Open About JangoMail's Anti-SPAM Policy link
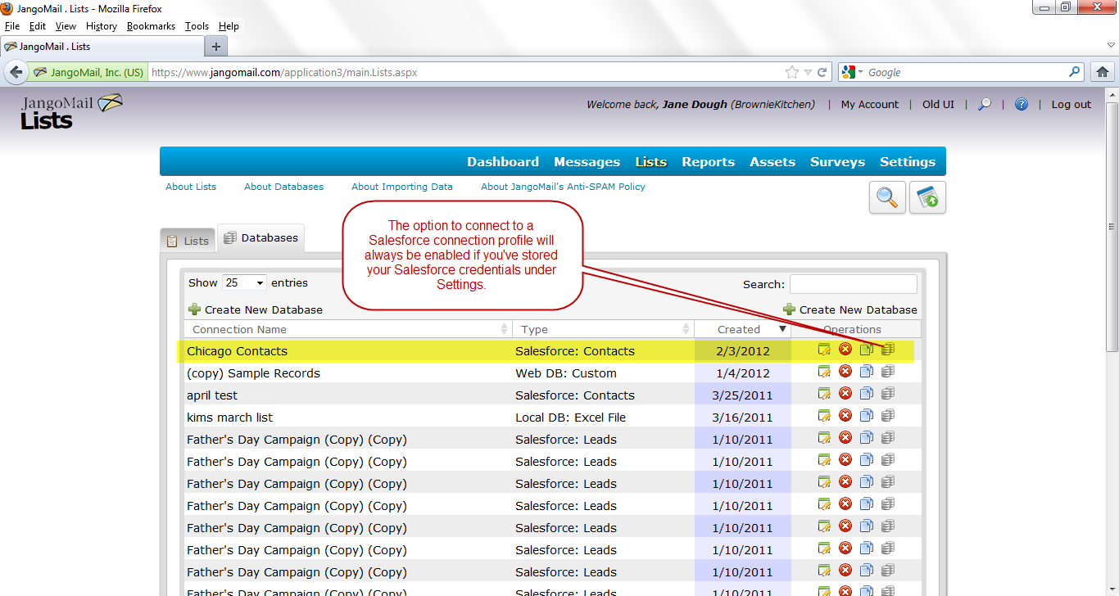The width and height of the screenshot is (1119, 596). coord(563,187)
